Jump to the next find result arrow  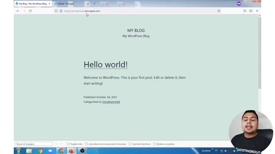coord(61,144)
